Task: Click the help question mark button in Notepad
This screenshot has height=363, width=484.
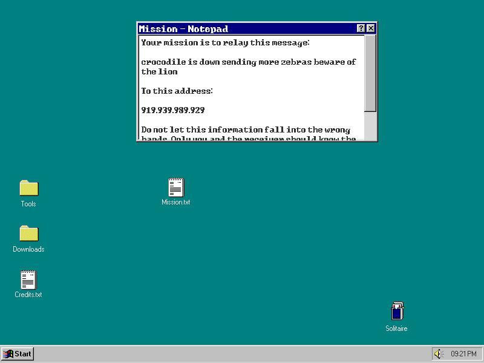Action: 361,28
